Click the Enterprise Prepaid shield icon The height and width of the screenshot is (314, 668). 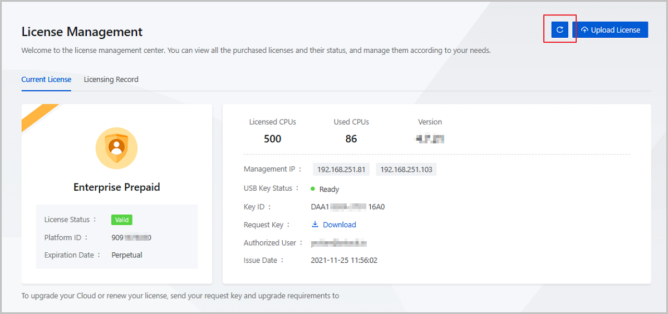[116, 148]
